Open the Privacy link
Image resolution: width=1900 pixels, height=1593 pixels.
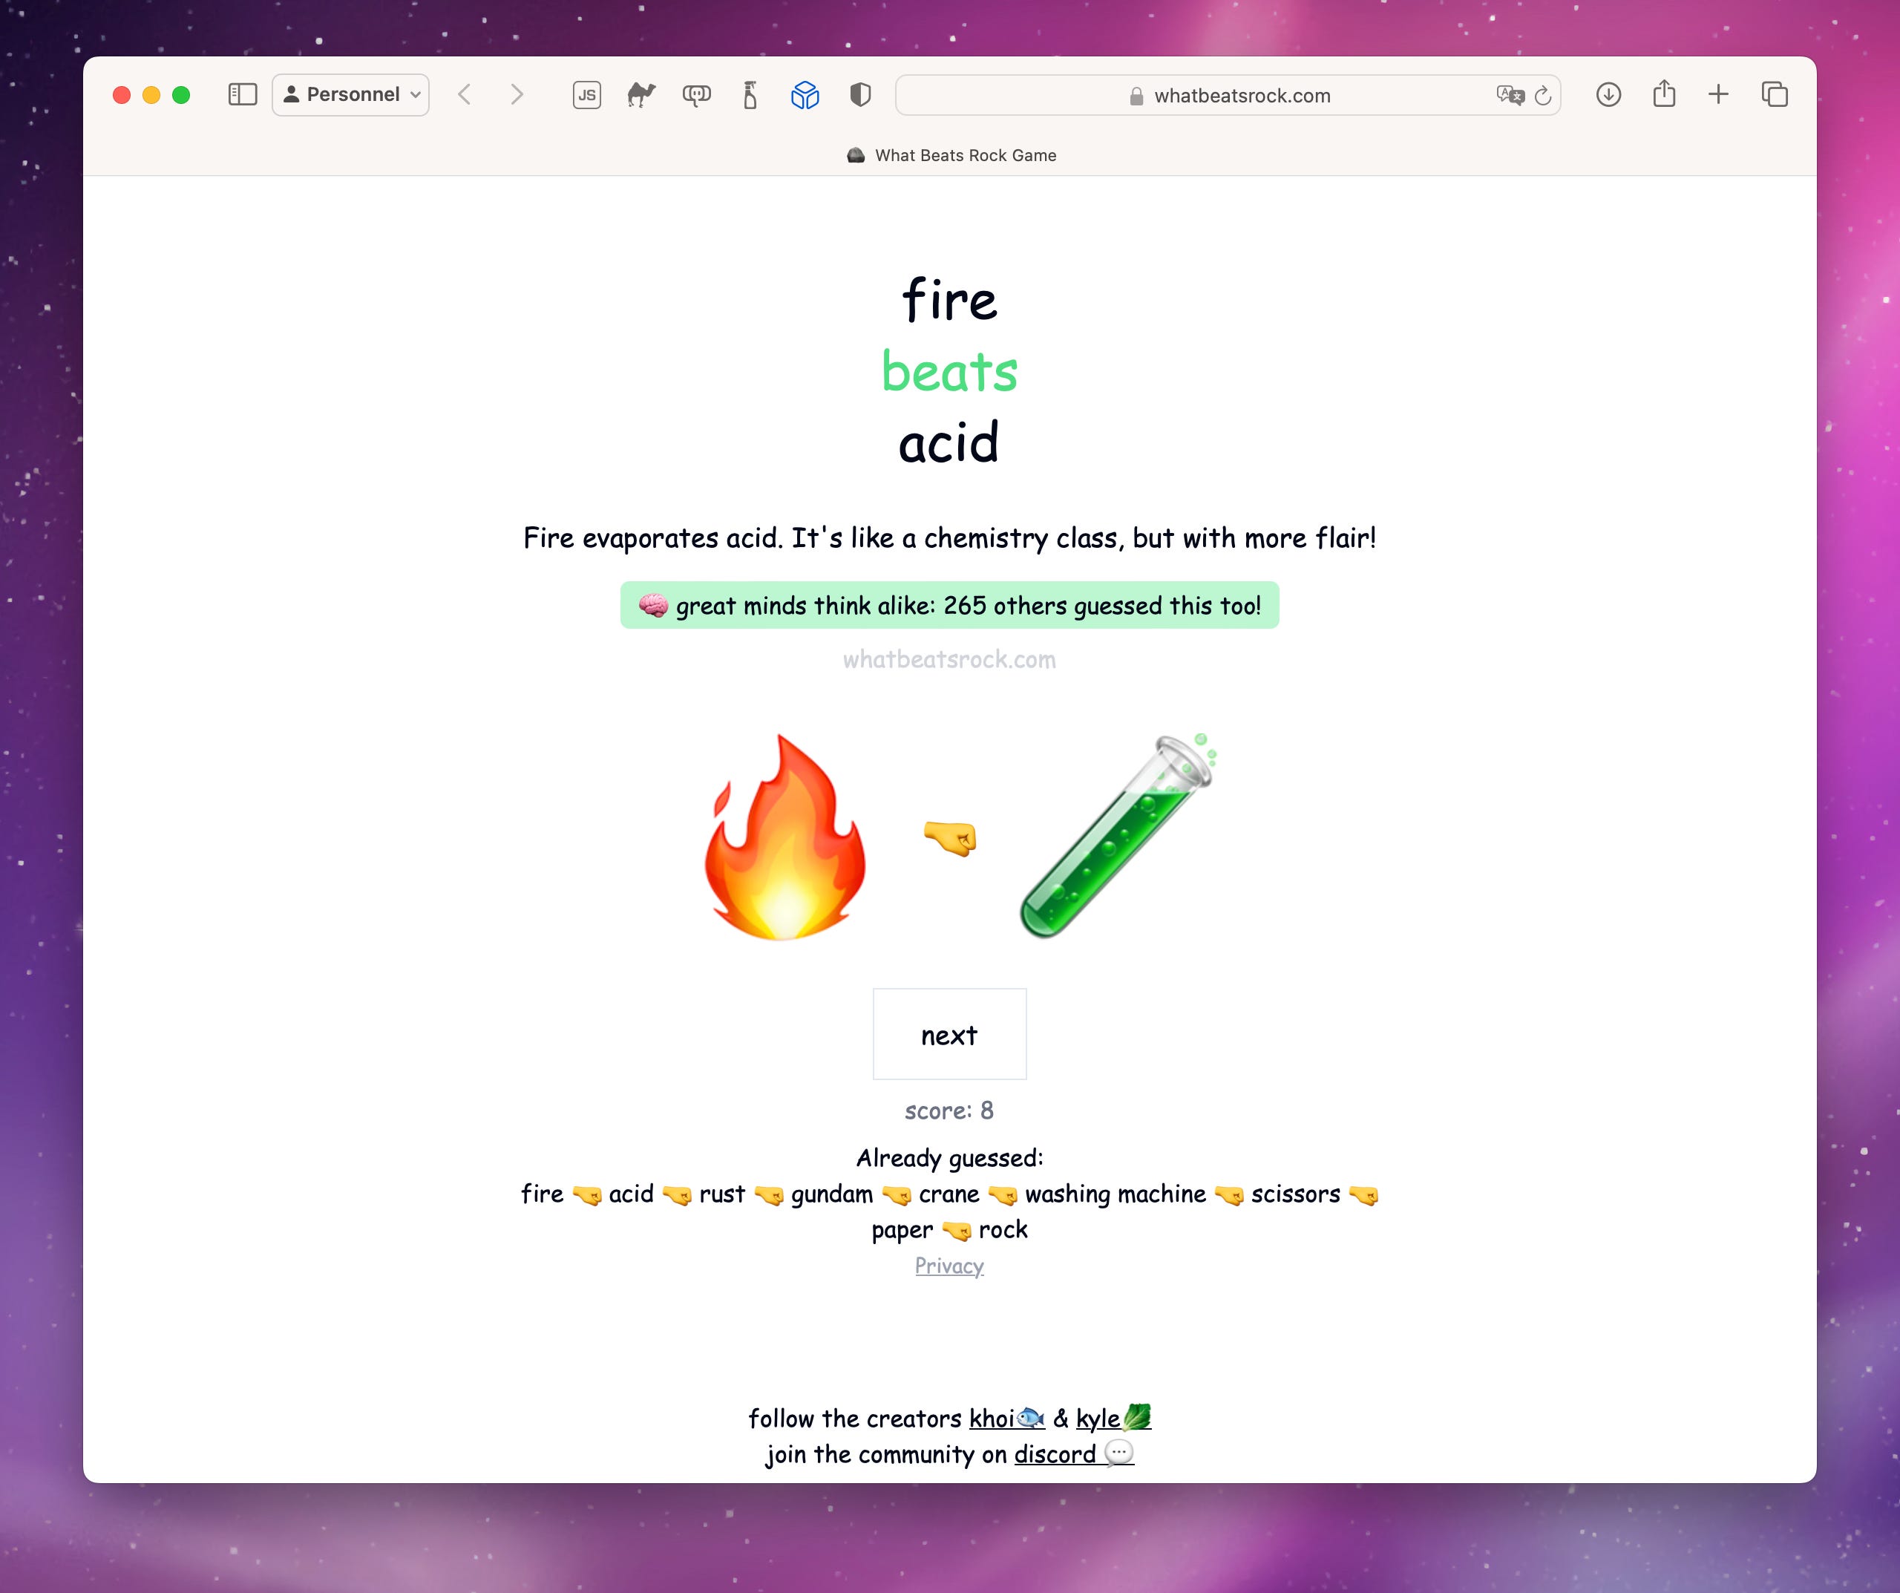pyautogui.click(x=950, y=1266)
